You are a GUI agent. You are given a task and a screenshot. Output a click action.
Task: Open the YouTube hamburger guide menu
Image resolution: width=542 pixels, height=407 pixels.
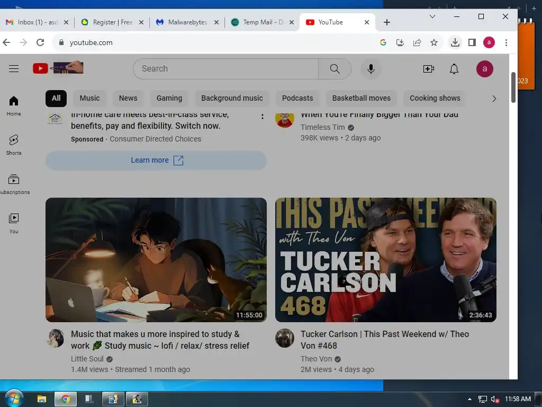[14, 68]
